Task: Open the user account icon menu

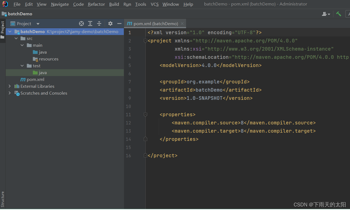Action: 326,14
